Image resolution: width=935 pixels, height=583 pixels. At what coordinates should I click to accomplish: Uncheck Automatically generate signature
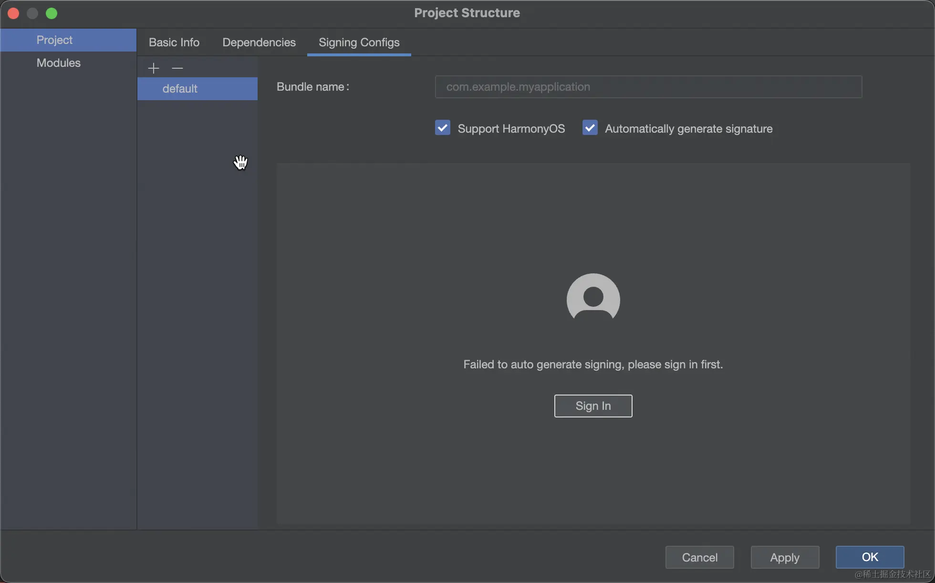590,128
